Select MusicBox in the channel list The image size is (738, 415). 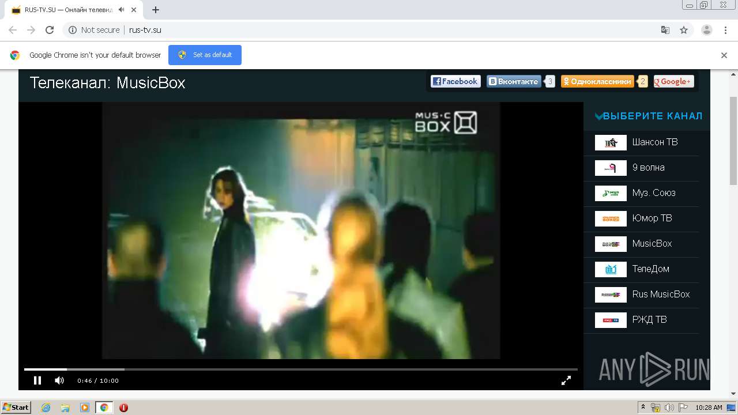[652, 244]
